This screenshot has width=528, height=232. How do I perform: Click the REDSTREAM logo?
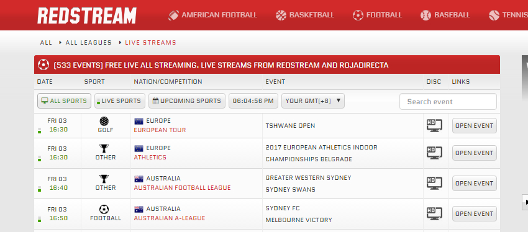pos(87,16)
